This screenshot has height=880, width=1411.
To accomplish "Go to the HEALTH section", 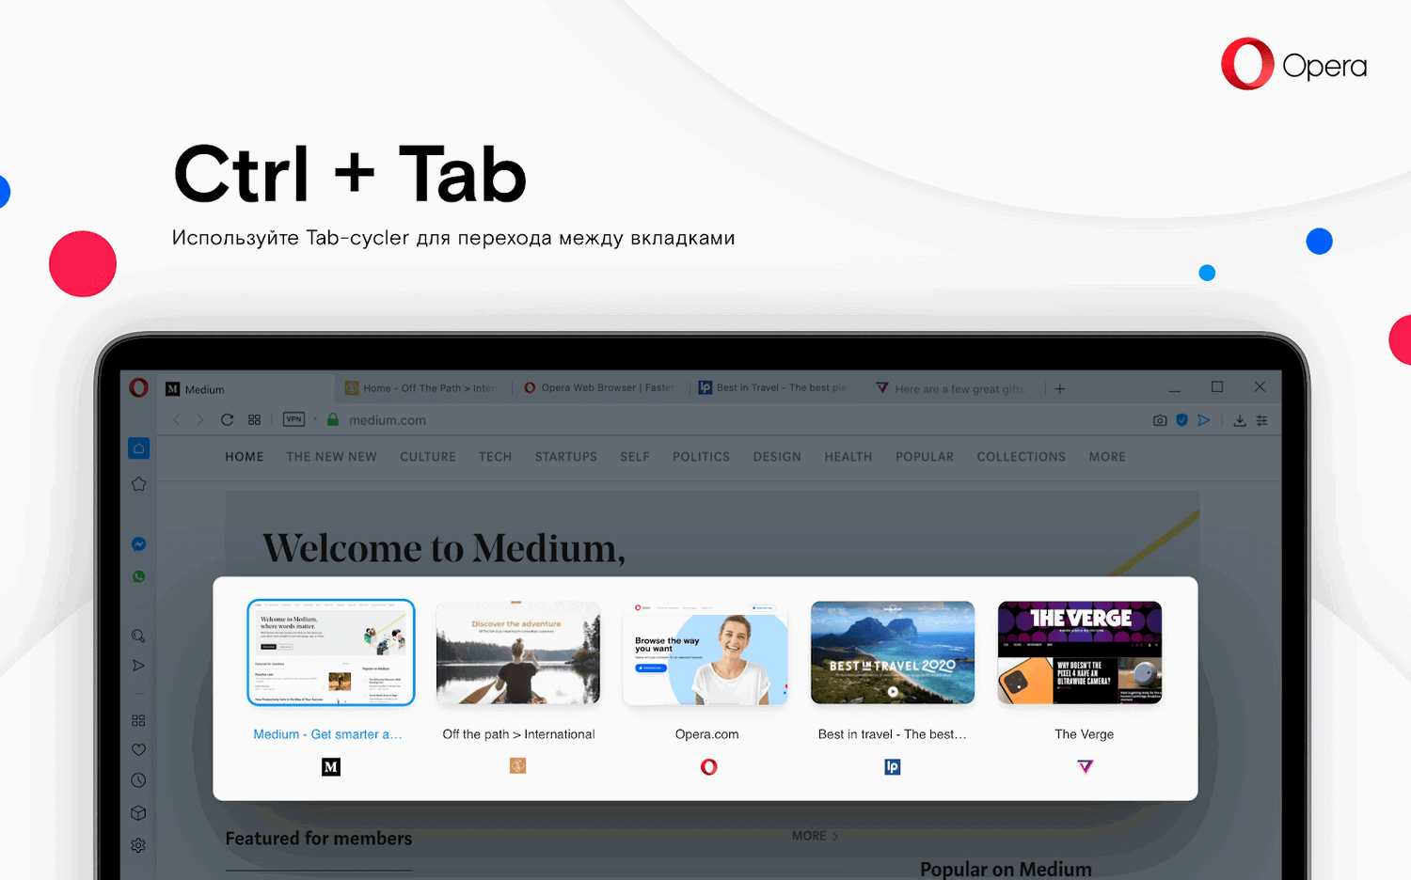I will click(x=848, y=457).
